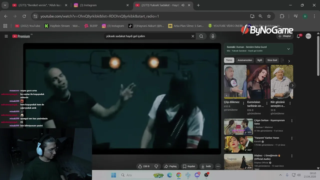Select the Tümü filter chip
This screenshot has width=320, height=180.
point(229,60)
